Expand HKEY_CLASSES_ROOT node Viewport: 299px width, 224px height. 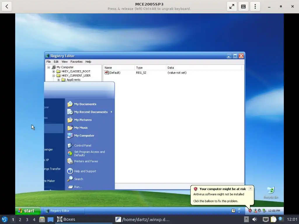point(54,71)
